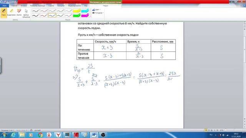Viewport: 246px width, 138px height.
Task: Switch to the Вставка ribbon tab
Action: click(x=24, y=6)
